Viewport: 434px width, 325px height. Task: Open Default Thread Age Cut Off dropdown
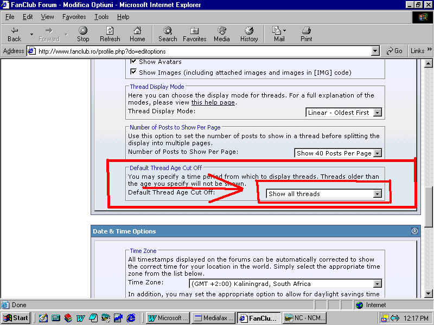[324, 194]
